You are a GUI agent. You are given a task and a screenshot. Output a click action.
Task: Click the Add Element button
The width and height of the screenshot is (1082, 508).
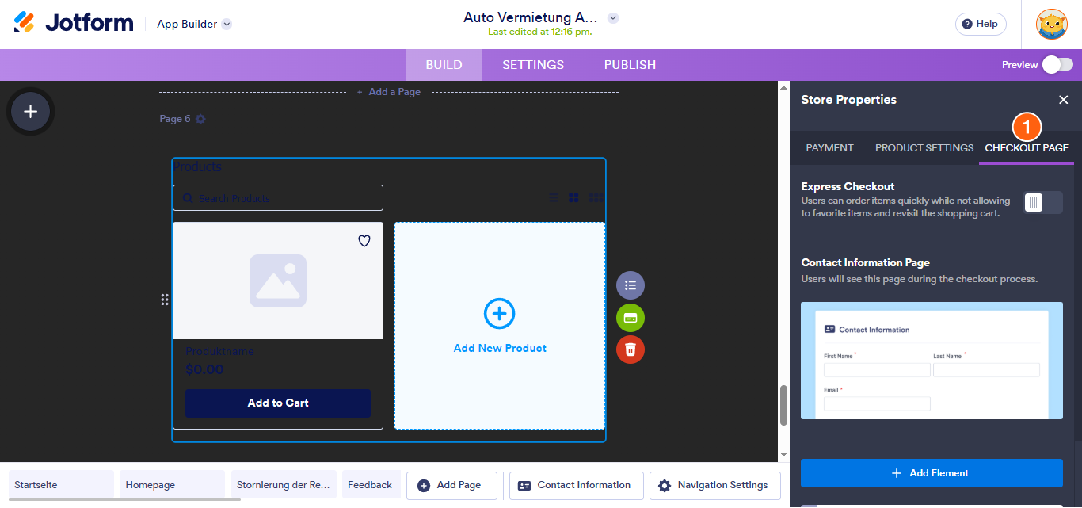[x=932, y=472]
